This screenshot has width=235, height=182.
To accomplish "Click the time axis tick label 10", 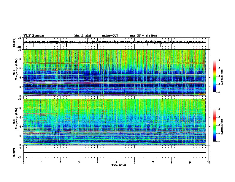I will pyautogui.click(x=209, y=162).
